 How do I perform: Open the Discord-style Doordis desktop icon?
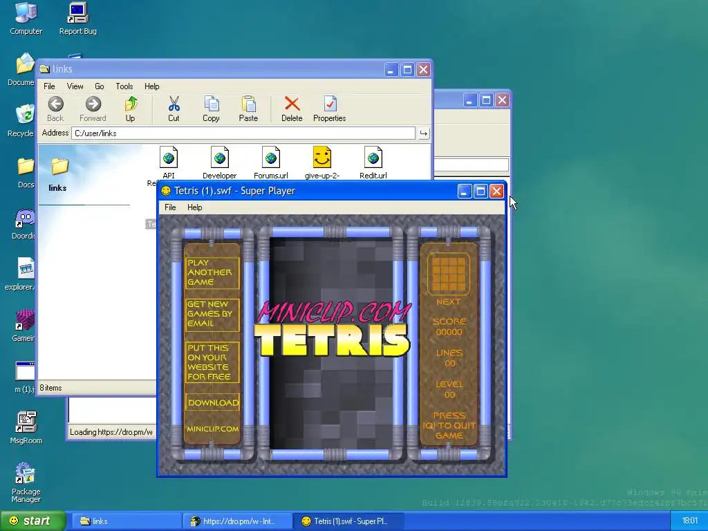pos(25,218)
